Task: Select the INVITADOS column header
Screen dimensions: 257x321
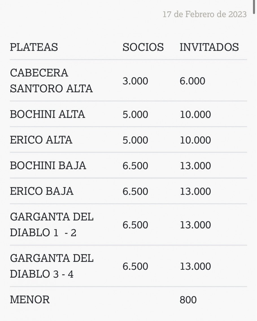Action: [x=209, y=47]
